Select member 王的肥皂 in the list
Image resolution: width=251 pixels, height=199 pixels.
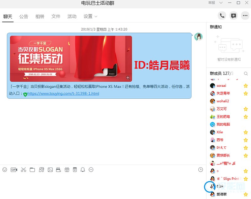[229, 117]
